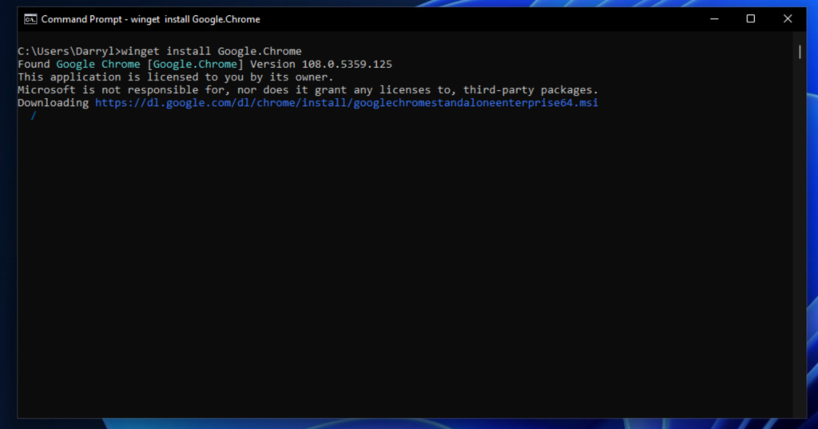Click the green 'Google Chrome' package name
818x429 pixels.
pos(98,64)
